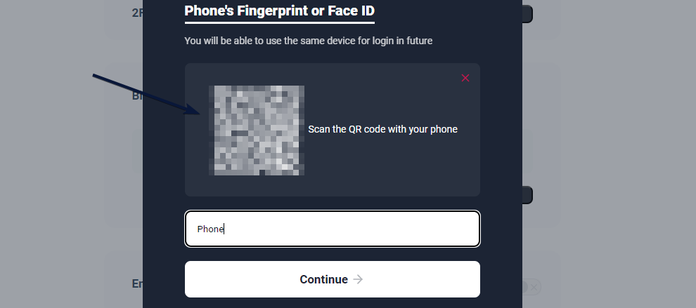Focus the Phone device name input field
The height and width of the screenshot is (308, 696).
click(332, 229)
